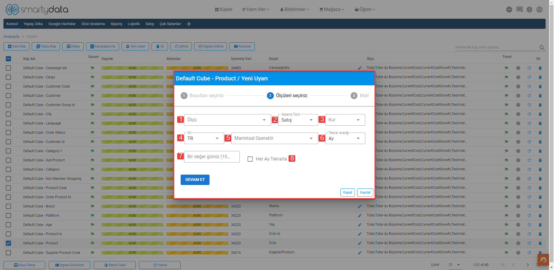Uncheck the Default Cube - Product checkbox
Image resolution: width=554 pixels, height=270 pixels.
8,243
